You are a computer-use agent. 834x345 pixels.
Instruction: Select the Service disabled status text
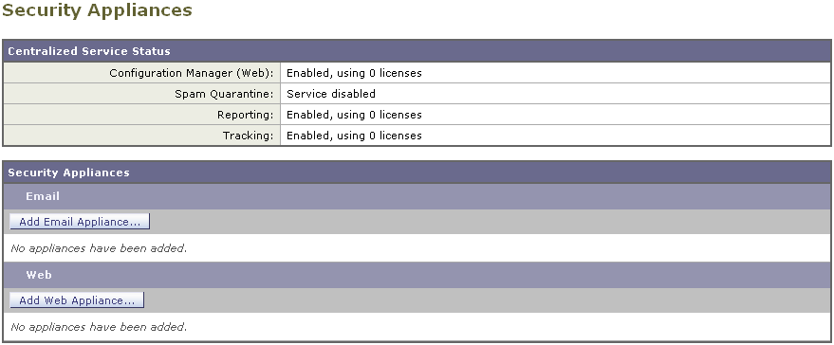(331, 94)
